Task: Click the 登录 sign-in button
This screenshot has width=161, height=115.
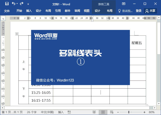Action: [139, 11]
